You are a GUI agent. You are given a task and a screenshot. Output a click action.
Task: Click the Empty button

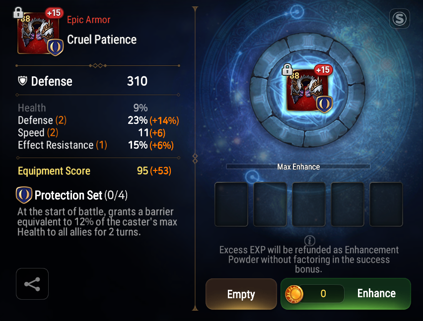(x=241, y=294)
